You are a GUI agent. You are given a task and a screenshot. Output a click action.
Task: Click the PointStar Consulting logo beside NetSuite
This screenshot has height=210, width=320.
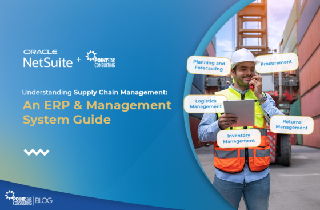coord(100,59)
